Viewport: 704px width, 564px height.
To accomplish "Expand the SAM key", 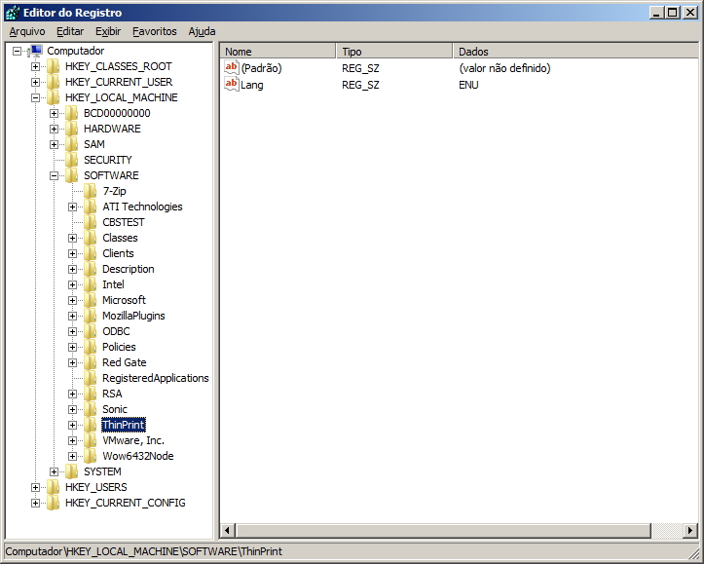I will 54,144.
